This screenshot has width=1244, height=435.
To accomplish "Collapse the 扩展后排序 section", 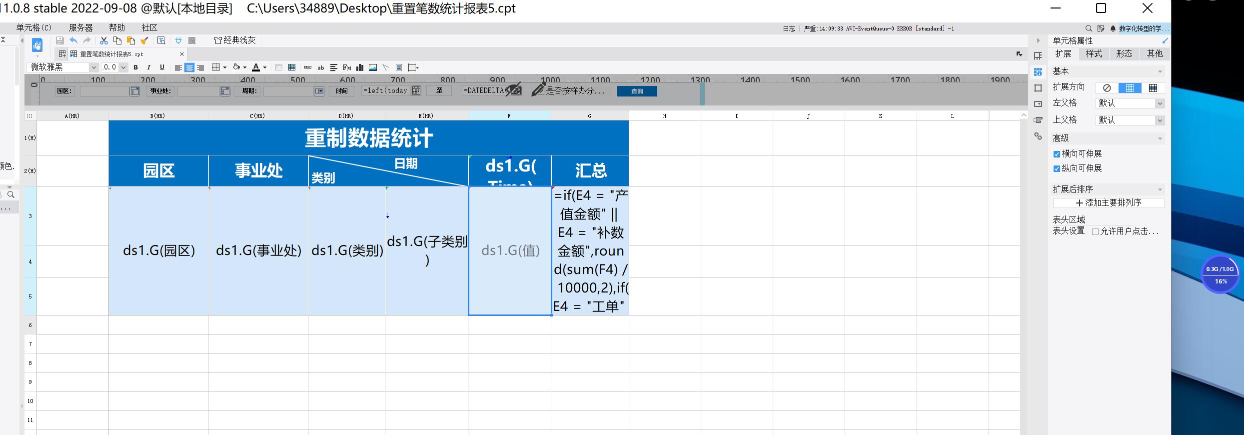I will pos(1160,189).
